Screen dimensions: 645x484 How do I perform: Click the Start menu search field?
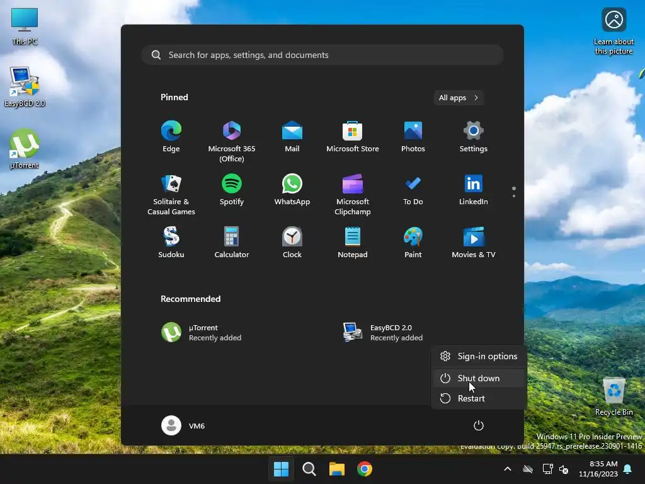tap(322, 55)
